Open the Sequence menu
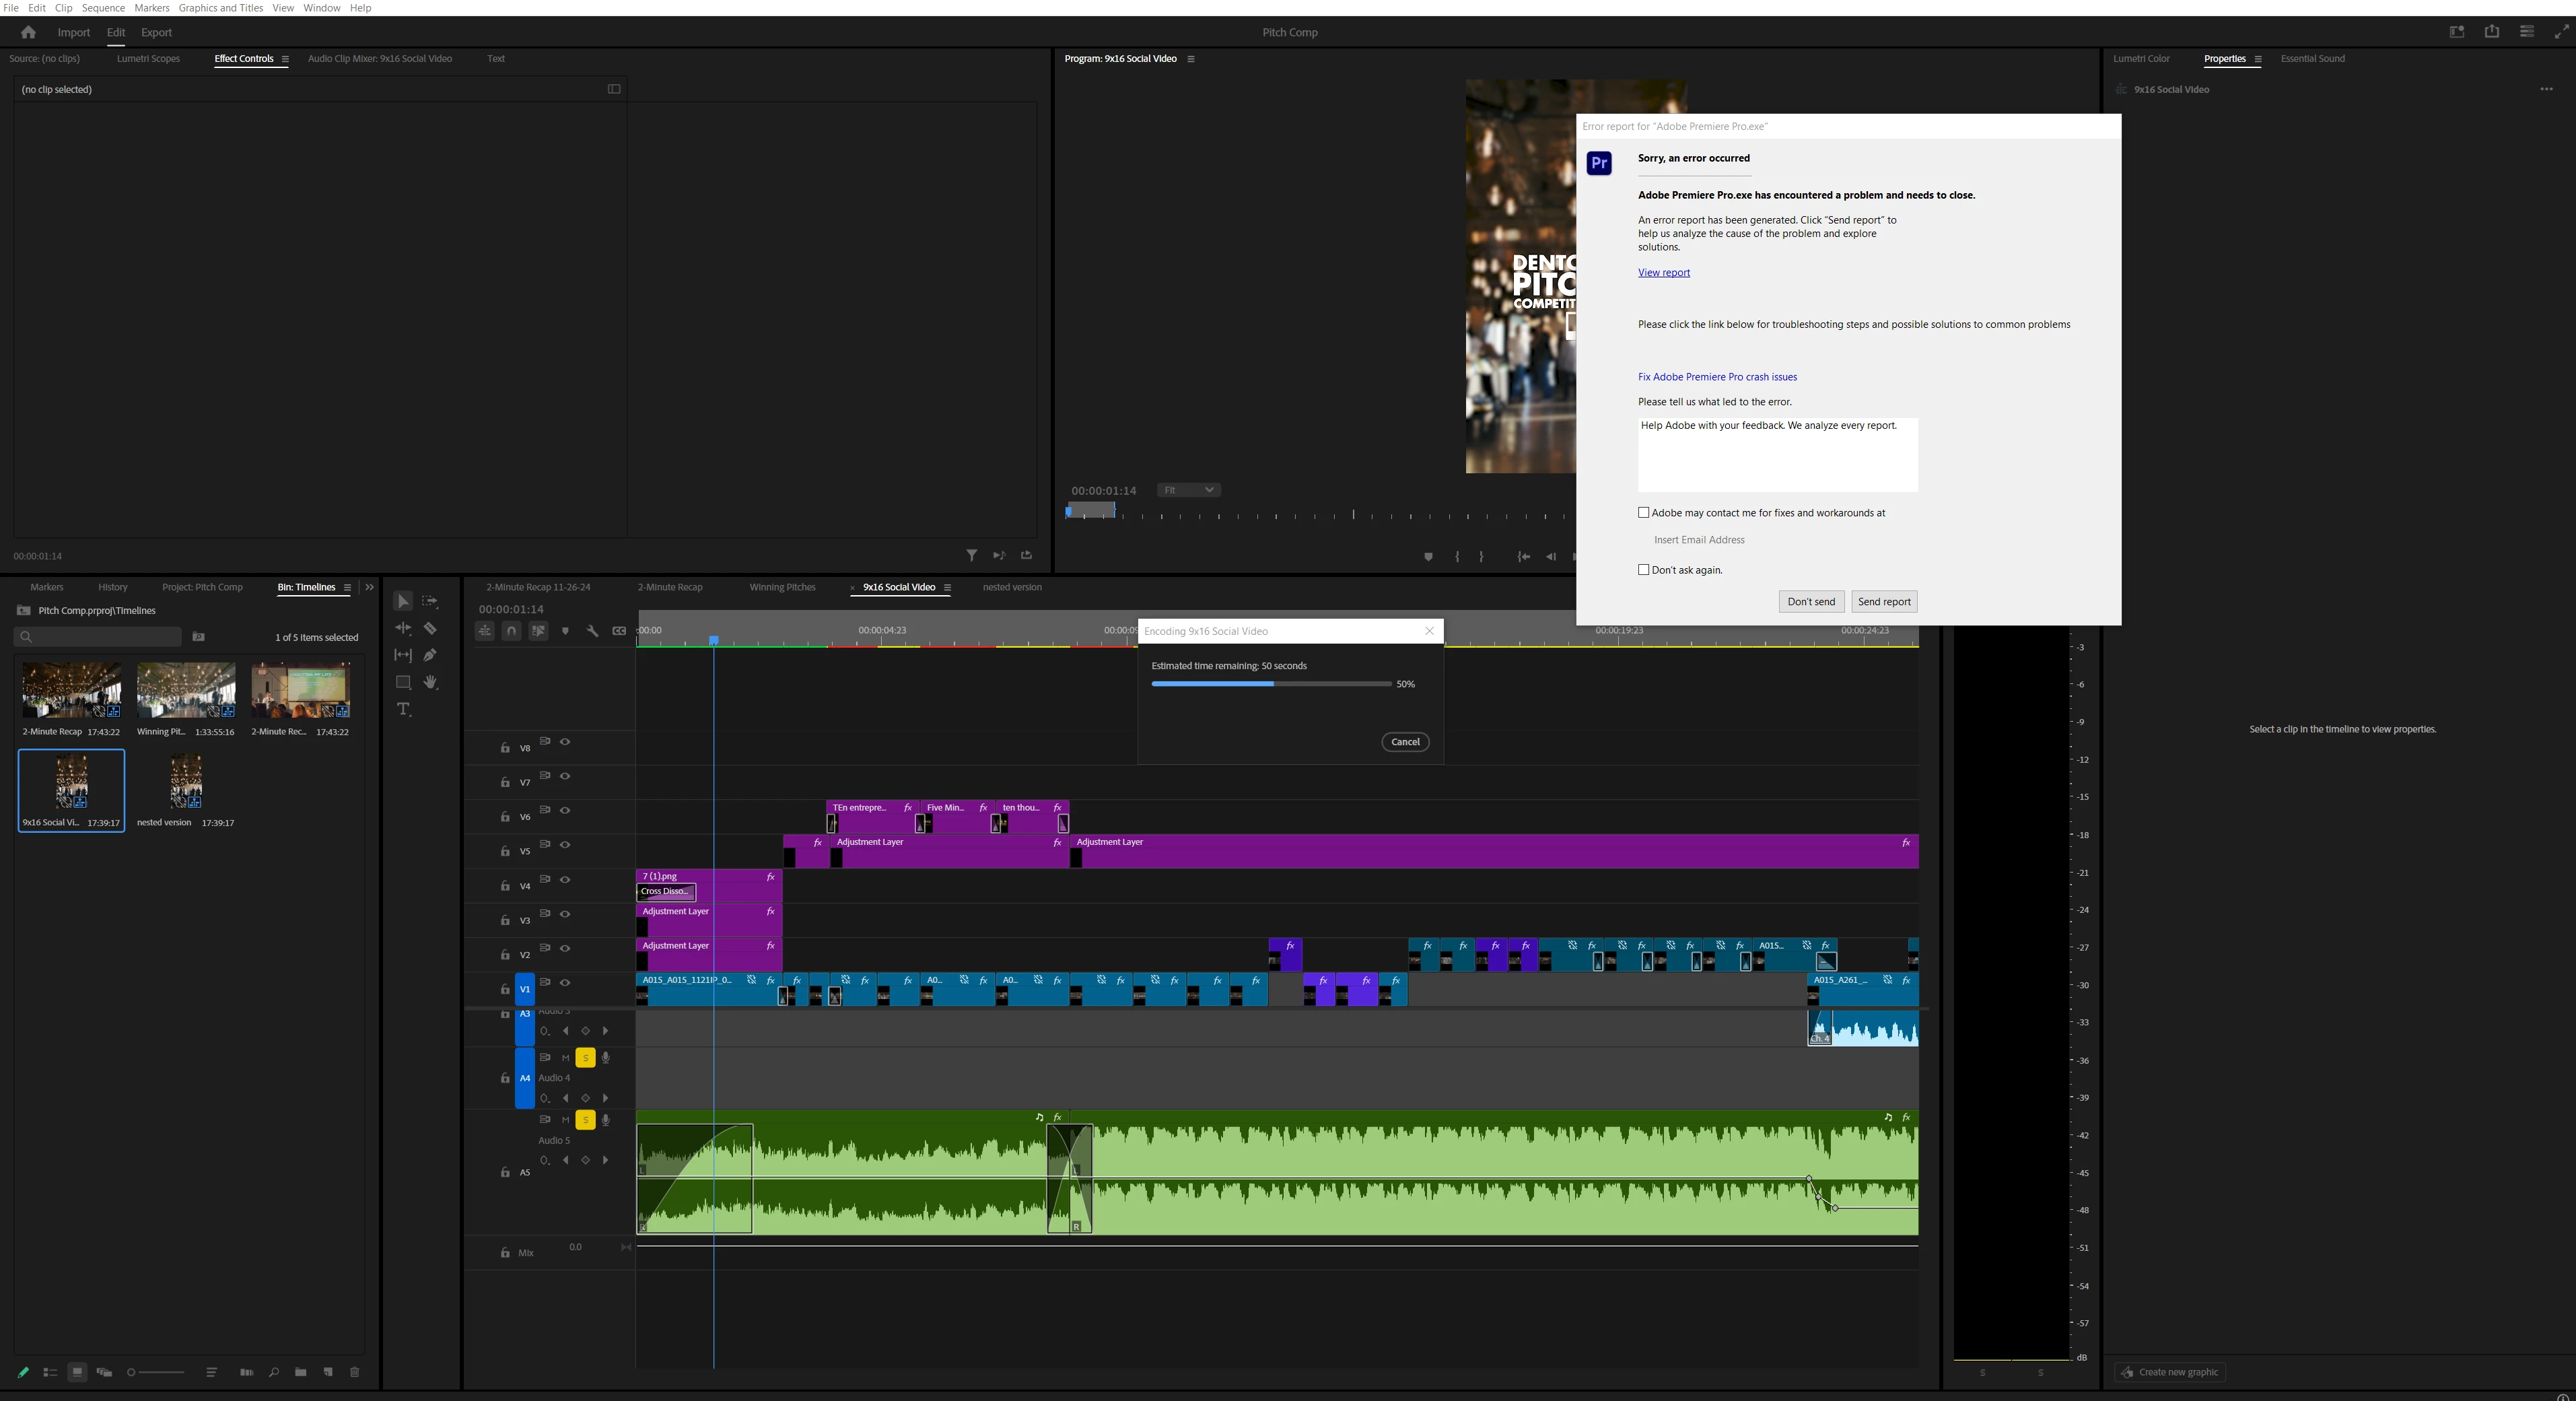Screen dimensions: 2576x1401 103,8
